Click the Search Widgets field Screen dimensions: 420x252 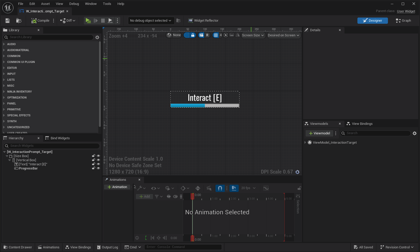(x=52, y=146)
